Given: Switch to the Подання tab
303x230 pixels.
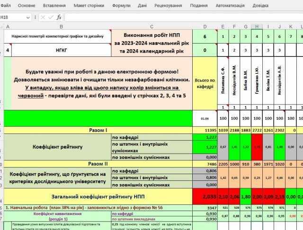Looking at the screenshot, I should (199, 5).
